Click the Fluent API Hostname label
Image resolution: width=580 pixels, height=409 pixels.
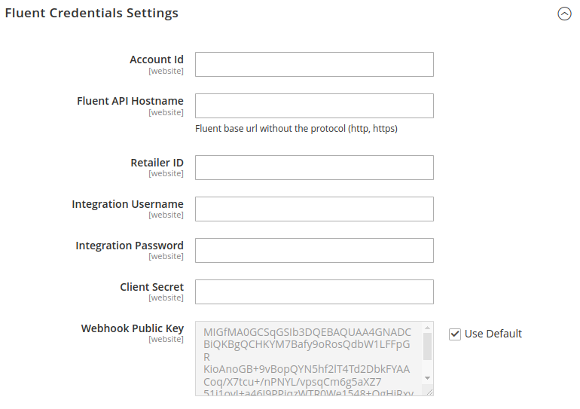[x=130, y=101]
